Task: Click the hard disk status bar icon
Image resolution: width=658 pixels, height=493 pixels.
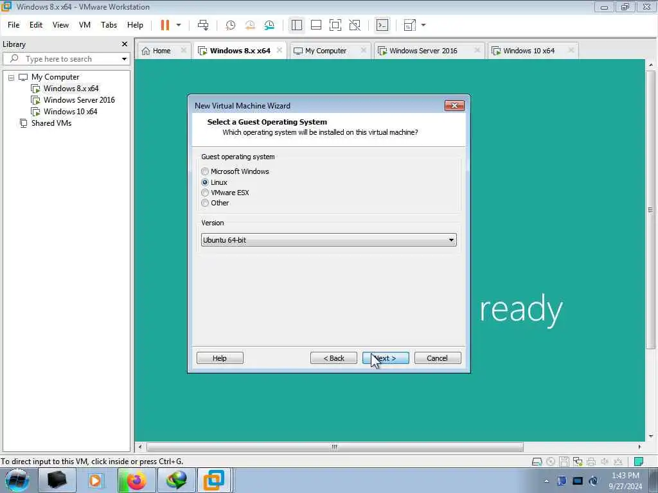Action: [537, 462]
